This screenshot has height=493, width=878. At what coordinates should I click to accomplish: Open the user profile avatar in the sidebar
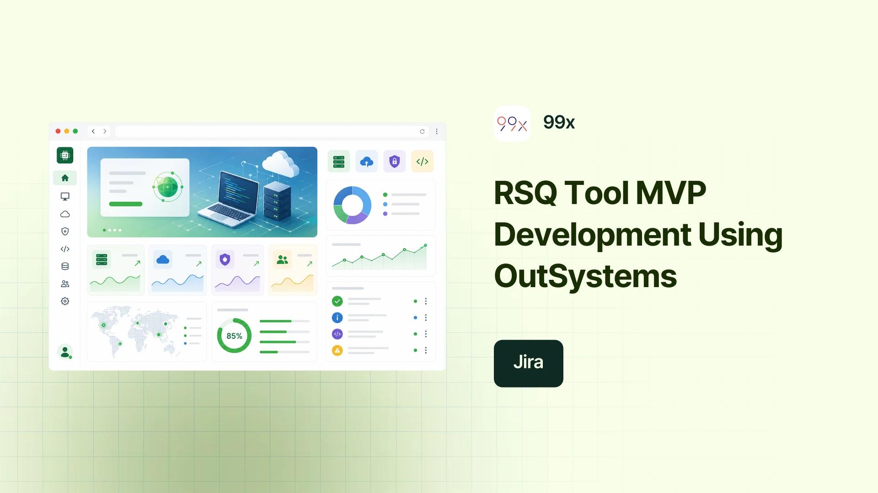(65, 351)
